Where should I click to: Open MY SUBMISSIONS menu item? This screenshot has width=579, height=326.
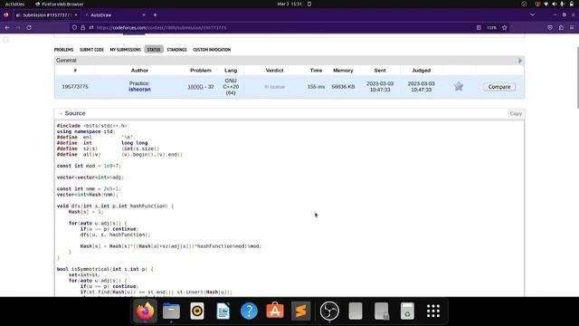(x=125, y=50)
